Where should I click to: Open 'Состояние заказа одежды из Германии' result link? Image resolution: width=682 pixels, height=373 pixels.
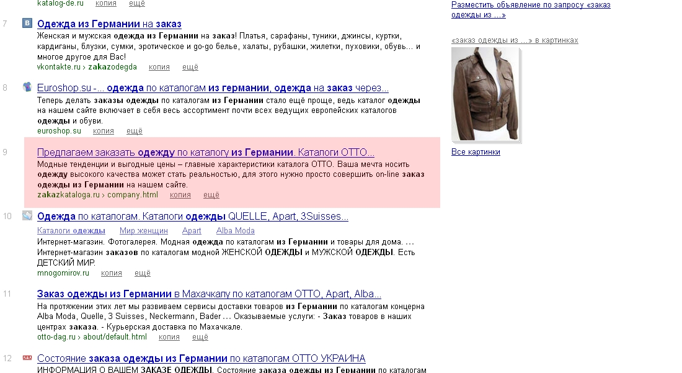coord(201,358)
